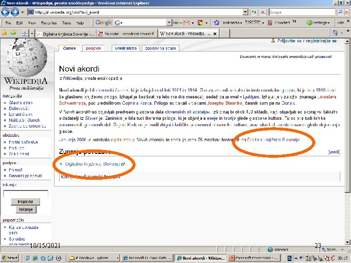This screenshot has width=351, height=263.
Task: Click the search magnifier icon beside Google box
Action: click(x=340, y=12)
